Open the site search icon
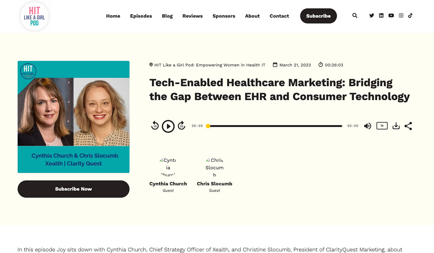 355,16
